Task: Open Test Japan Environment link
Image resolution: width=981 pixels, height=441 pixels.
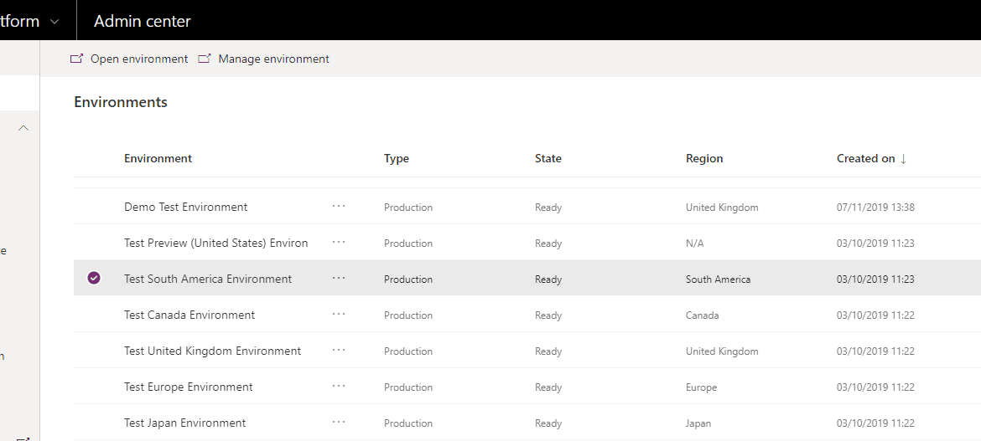Action: [185, 423]
